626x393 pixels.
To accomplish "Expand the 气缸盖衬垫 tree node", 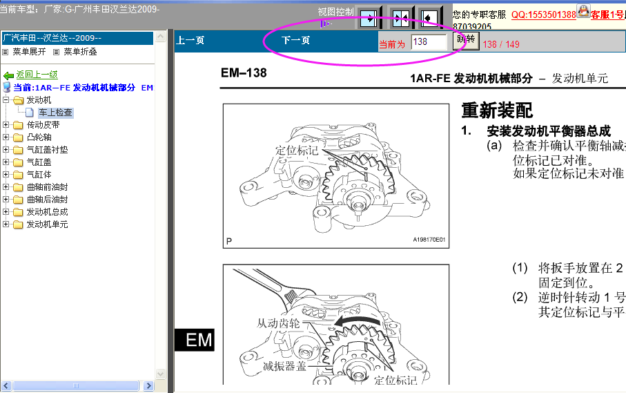I will tap(6, 149).
